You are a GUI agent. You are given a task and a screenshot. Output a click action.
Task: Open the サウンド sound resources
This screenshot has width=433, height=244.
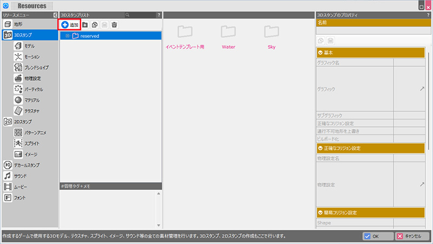(x=30, y=176)
